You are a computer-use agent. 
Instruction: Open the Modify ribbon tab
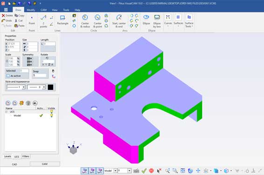pyautogui.click(x=31, y=10)
